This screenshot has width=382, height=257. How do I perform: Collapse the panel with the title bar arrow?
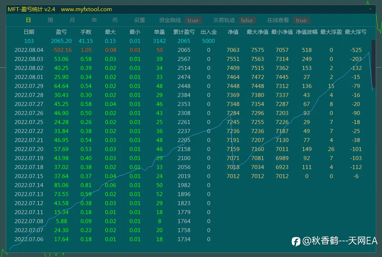(370, 9)
